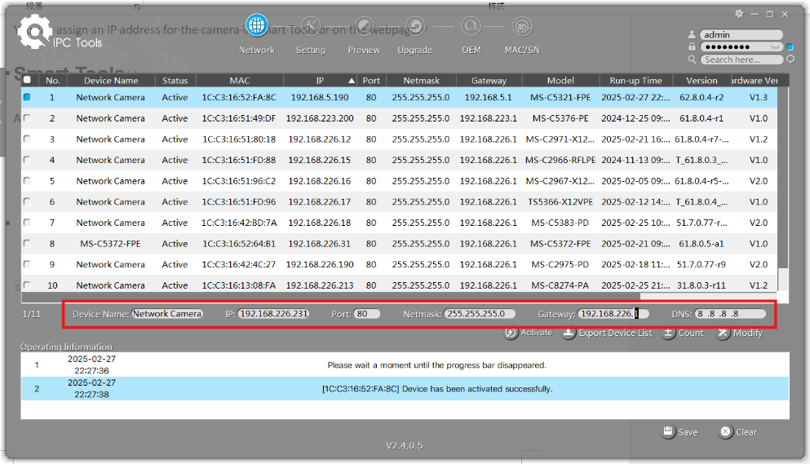
Task: Sort by the Model column header
Action: (x=560, y=80)
